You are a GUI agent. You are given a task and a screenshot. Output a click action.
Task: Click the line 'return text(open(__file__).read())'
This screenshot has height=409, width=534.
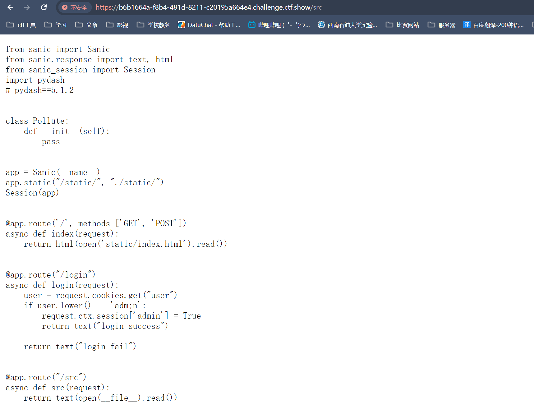(101, 398)
